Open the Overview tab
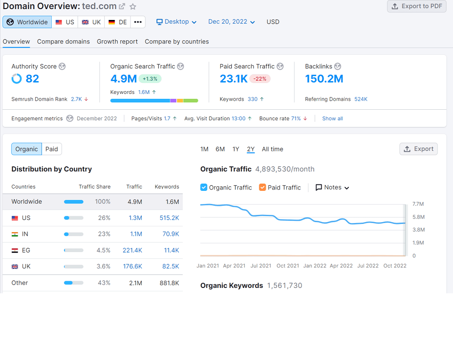The image size is (453, 340). point(16,42)
